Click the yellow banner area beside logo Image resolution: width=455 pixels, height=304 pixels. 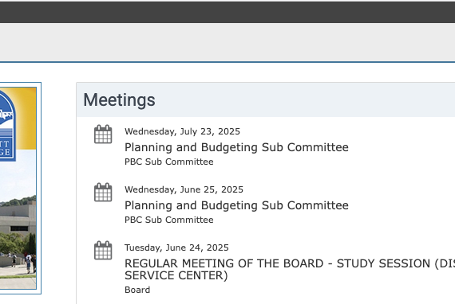tap(26, 119)
